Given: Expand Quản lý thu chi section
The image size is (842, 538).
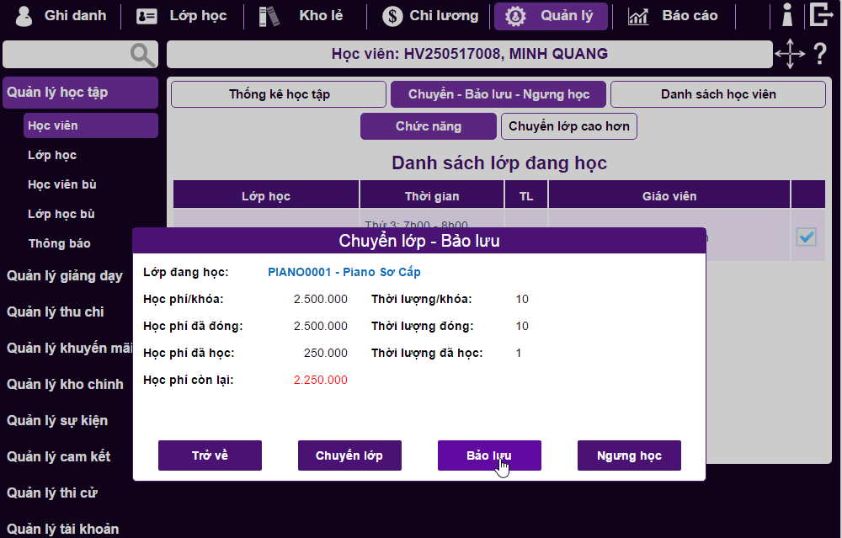Looking at the screenshot, I should click(56, 312).
